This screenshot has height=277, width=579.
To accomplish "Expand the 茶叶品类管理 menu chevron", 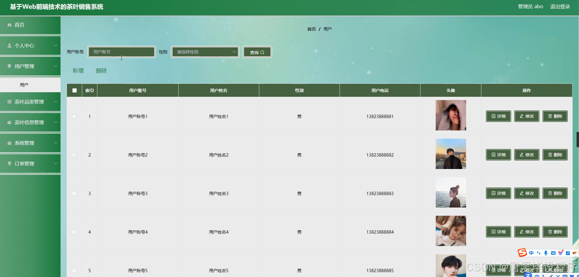I will [56, 102].
